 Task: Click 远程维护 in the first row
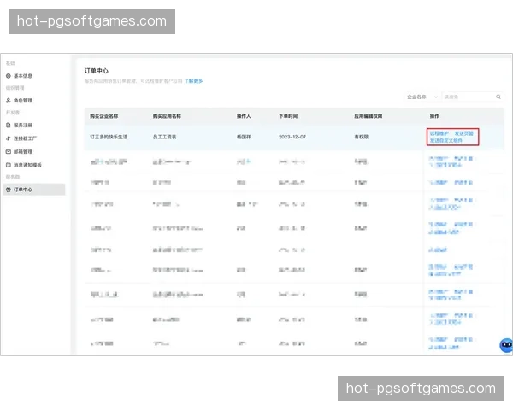point(438,133)
